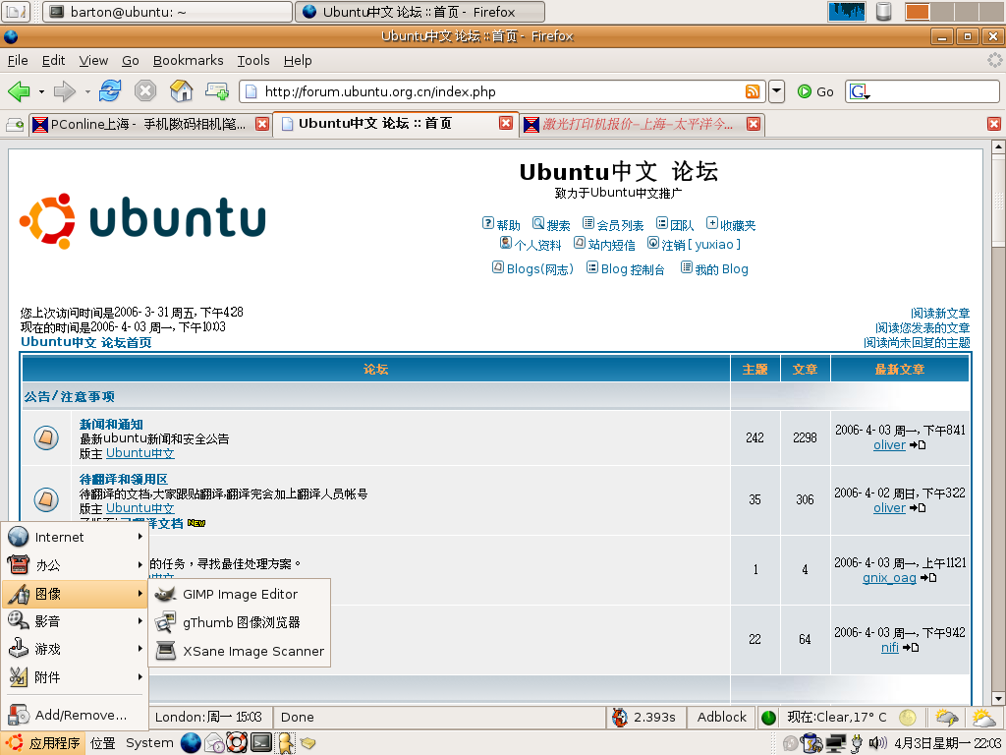Click the nifi username link

point(890,647)
